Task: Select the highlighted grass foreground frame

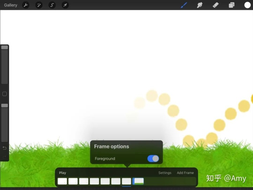Action: (138, 181)
